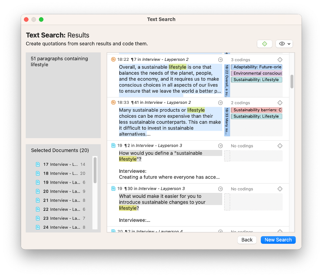This screenshot has height=277, width=323.
Task: Click the results list vertical scrollbar
Action: coord(292,82)
